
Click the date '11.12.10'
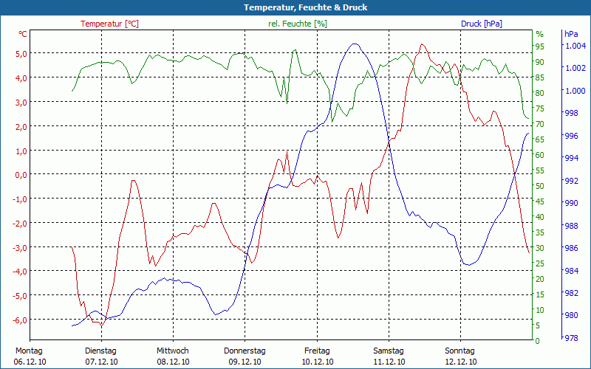coord(389,362)
